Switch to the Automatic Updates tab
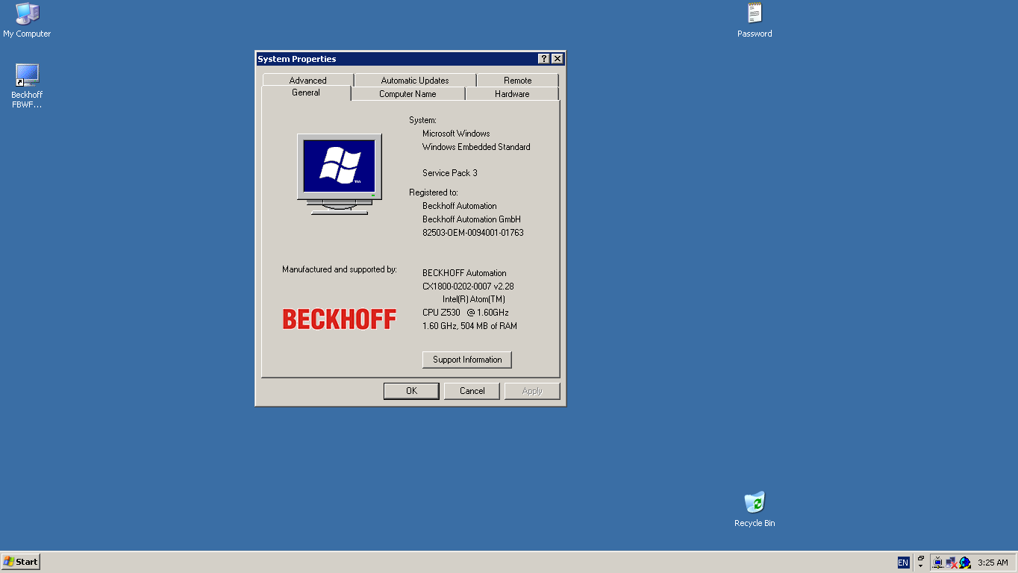This screenshot has width=1018, height=573. [x=415, y=81]
